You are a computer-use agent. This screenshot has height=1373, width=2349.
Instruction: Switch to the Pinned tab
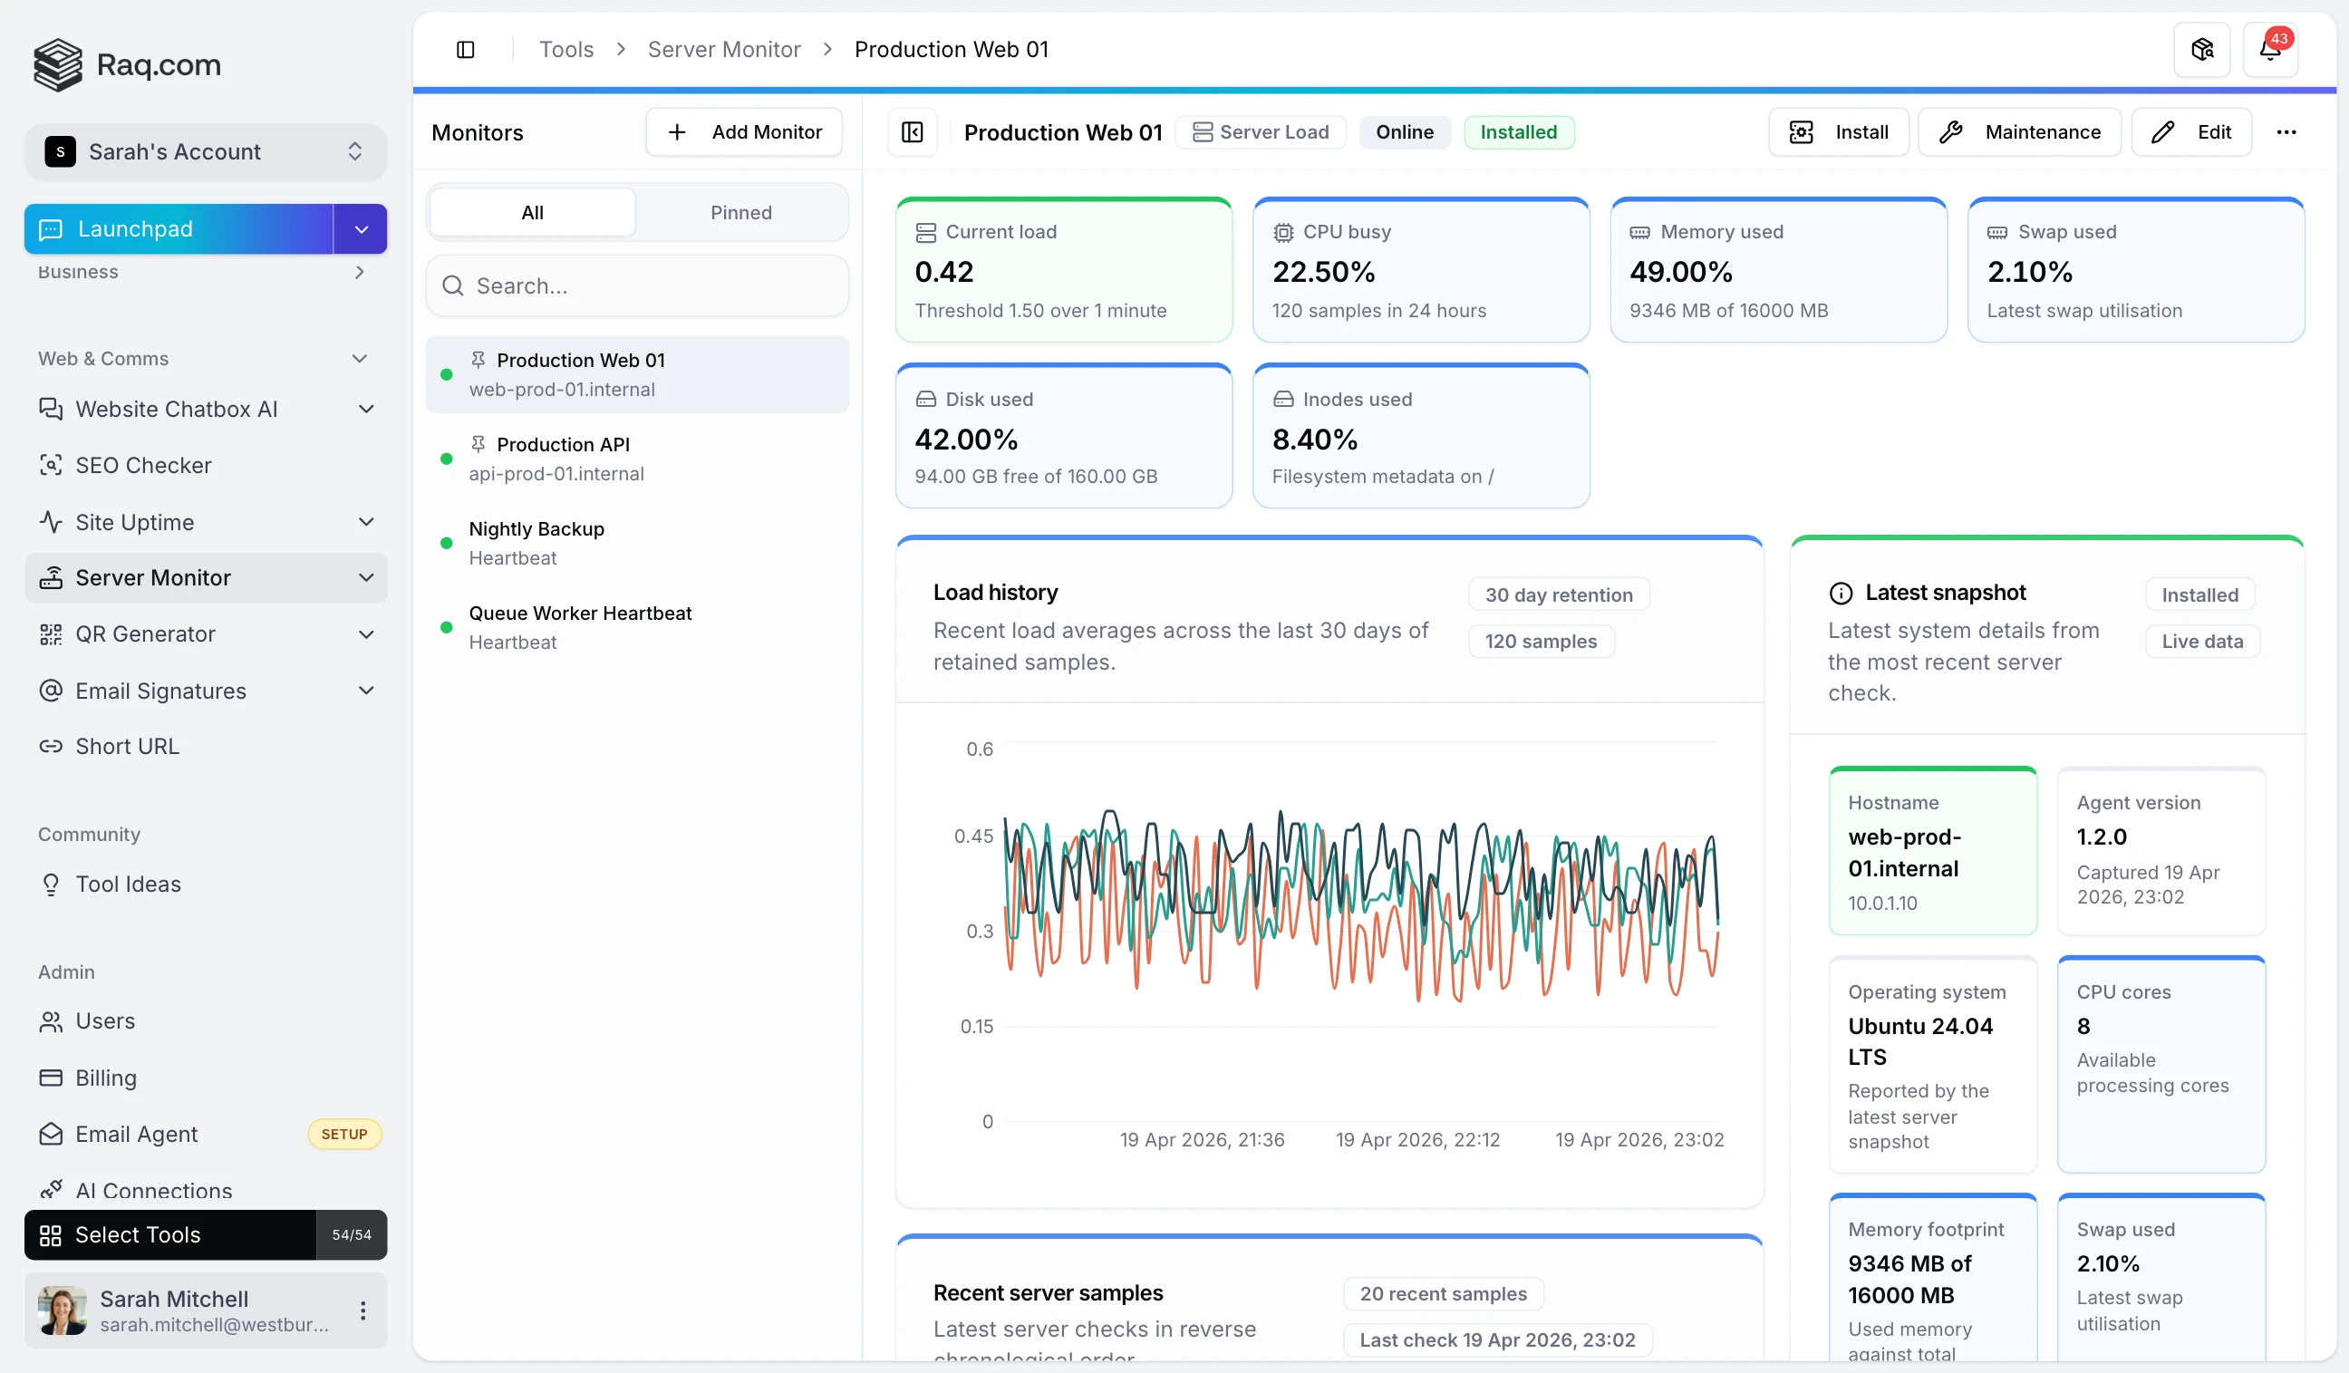(x=740, y=211)
